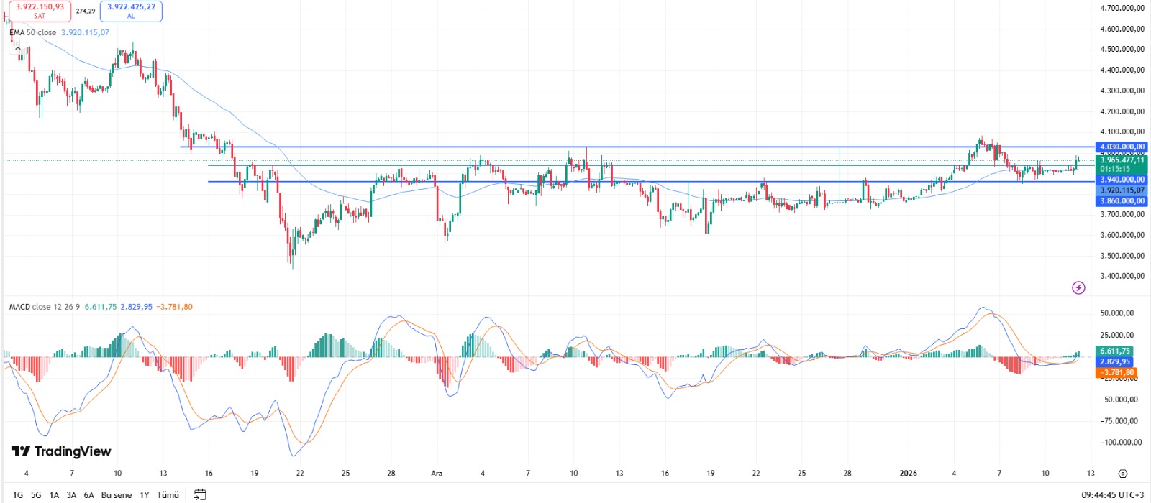Collapse the indicator legend with the chevron
1151x503 pixels.
[18, 48]
